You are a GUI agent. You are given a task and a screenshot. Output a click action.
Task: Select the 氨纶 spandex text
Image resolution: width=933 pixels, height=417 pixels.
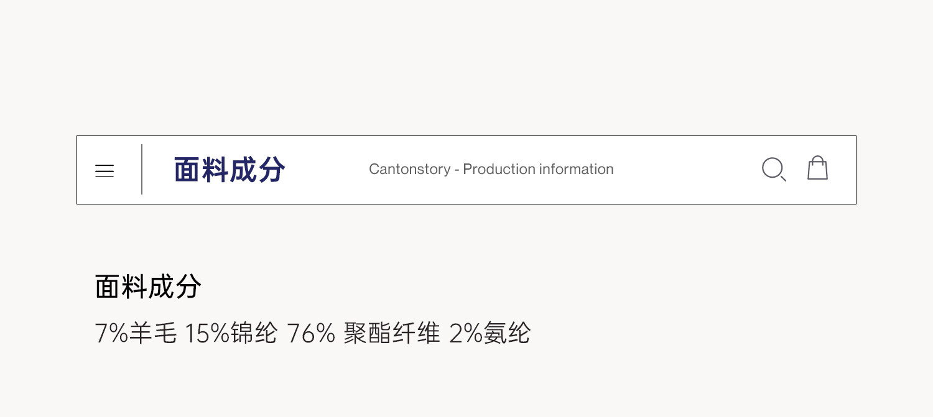point(507,334)
